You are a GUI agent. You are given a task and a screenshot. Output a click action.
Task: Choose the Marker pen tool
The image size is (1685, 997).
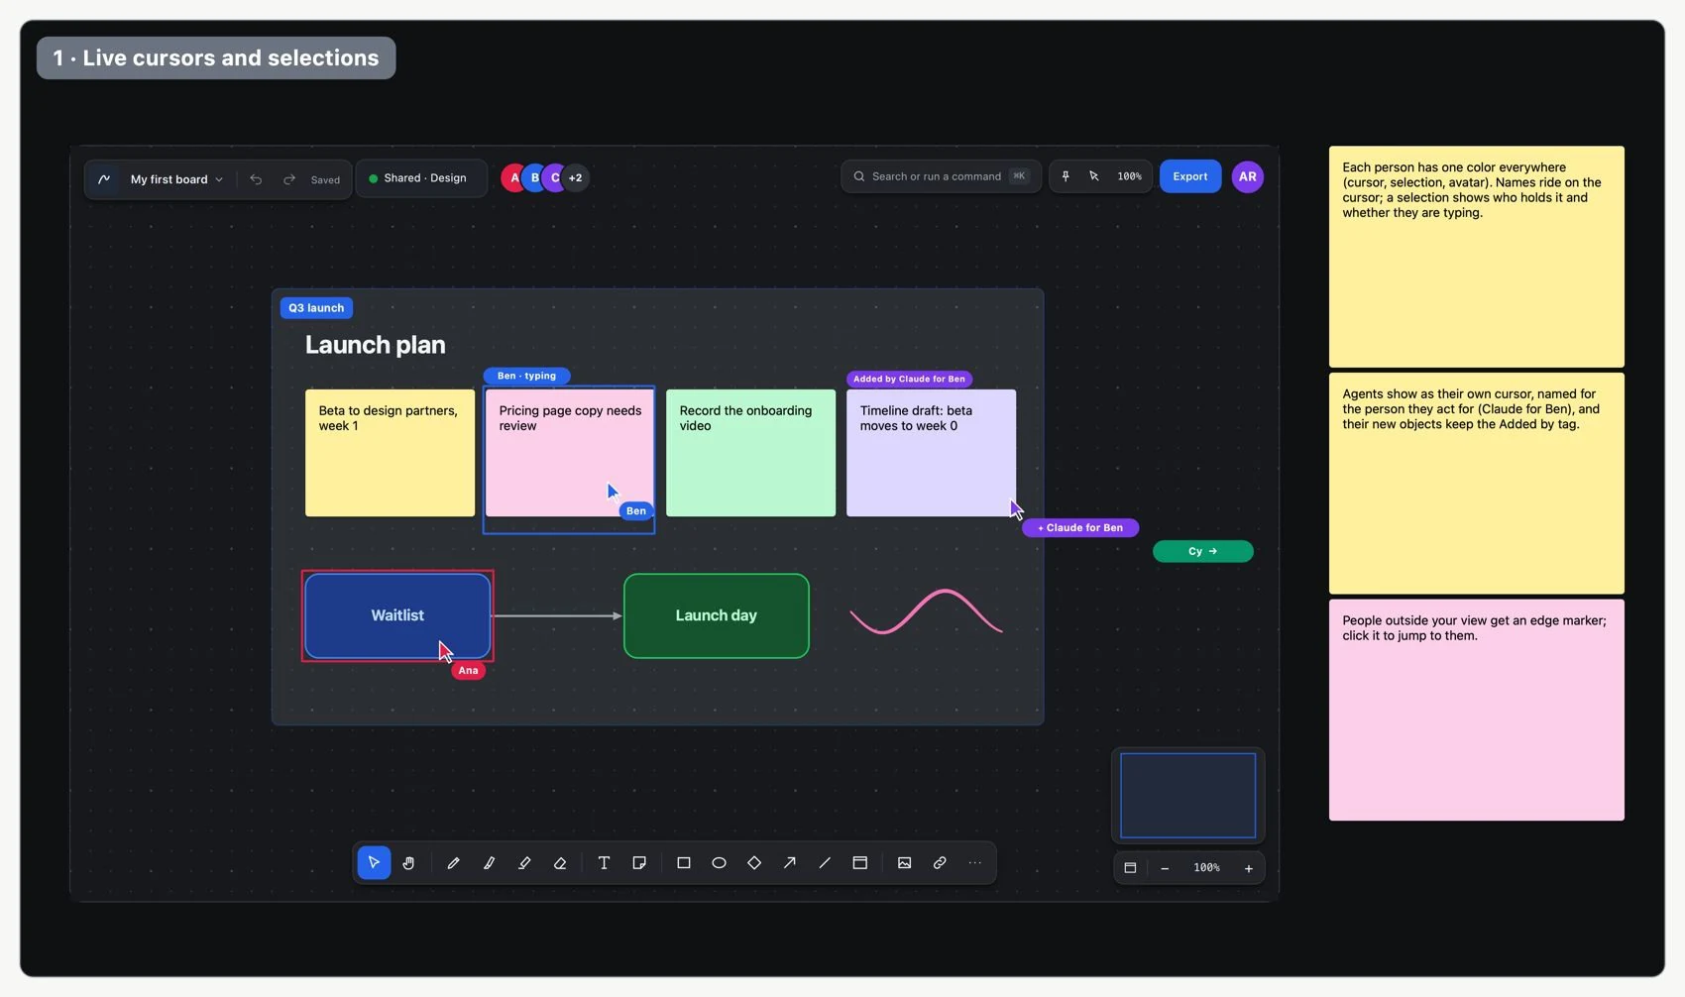tap(489, 863)
